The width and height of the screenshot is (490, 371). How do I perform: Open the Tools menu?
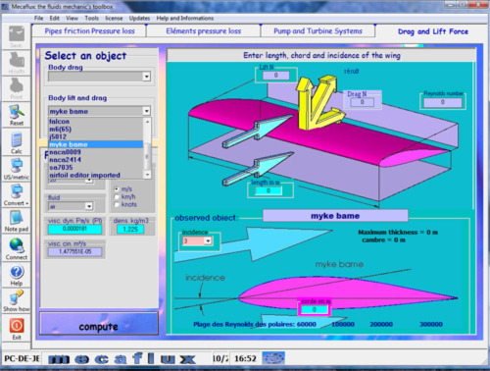(x=92, y=18)
